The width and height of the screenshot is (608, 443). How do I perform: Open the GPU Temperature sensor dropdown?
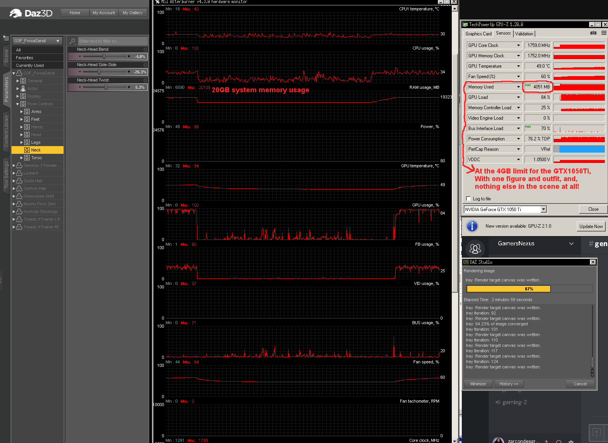[518, 66]
